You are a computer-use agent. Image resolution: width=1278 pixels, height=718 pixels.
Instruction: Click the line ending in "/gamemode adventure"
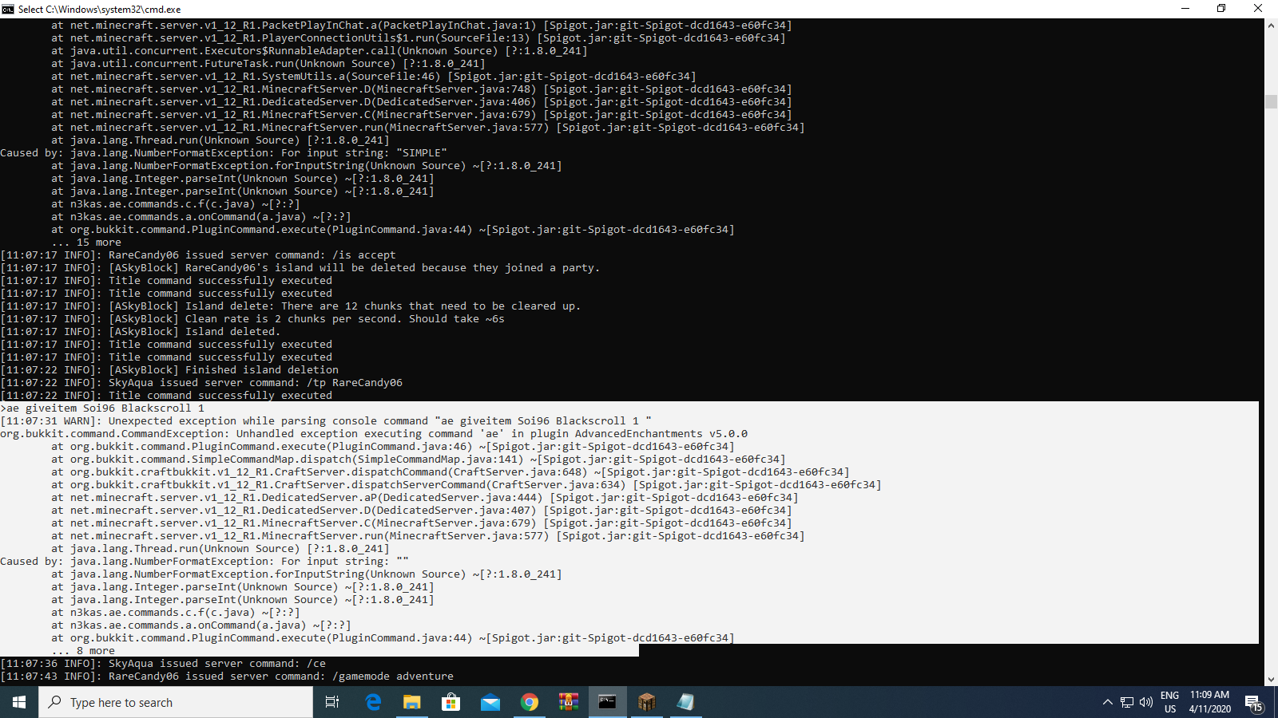227,677
